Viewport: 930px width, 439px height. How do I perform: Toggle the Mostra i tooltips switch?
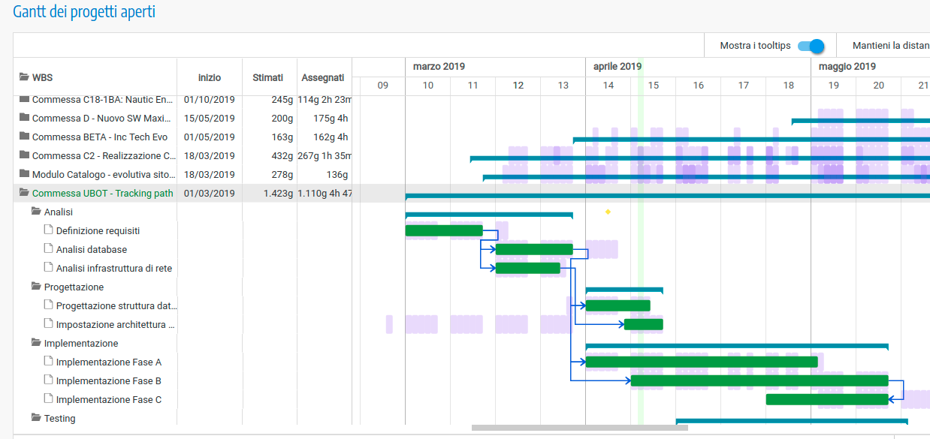coord(811,47)
